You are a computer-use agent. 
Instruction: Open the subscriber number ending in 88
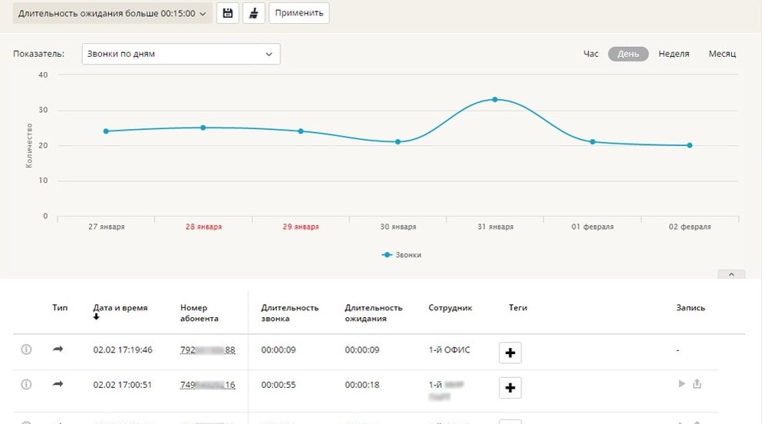click(208, 350)
